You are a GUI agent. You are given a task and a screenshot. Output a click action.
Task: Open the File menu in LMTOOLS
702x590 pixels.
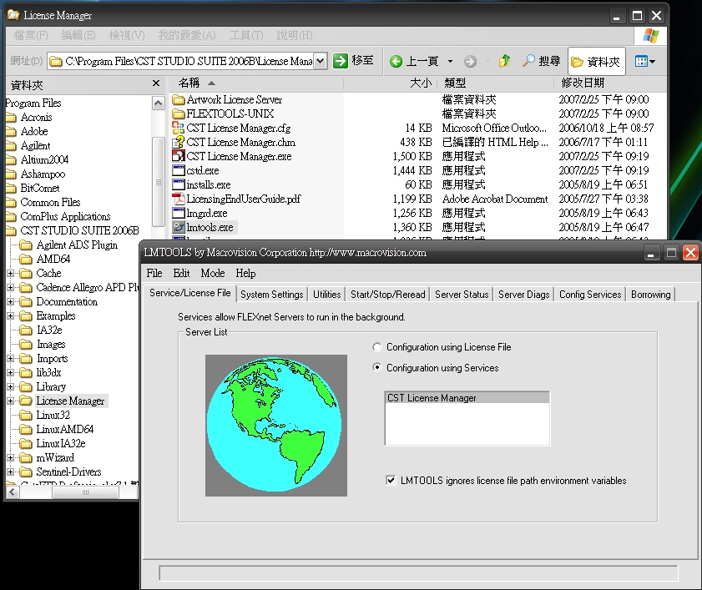[154, 273]
